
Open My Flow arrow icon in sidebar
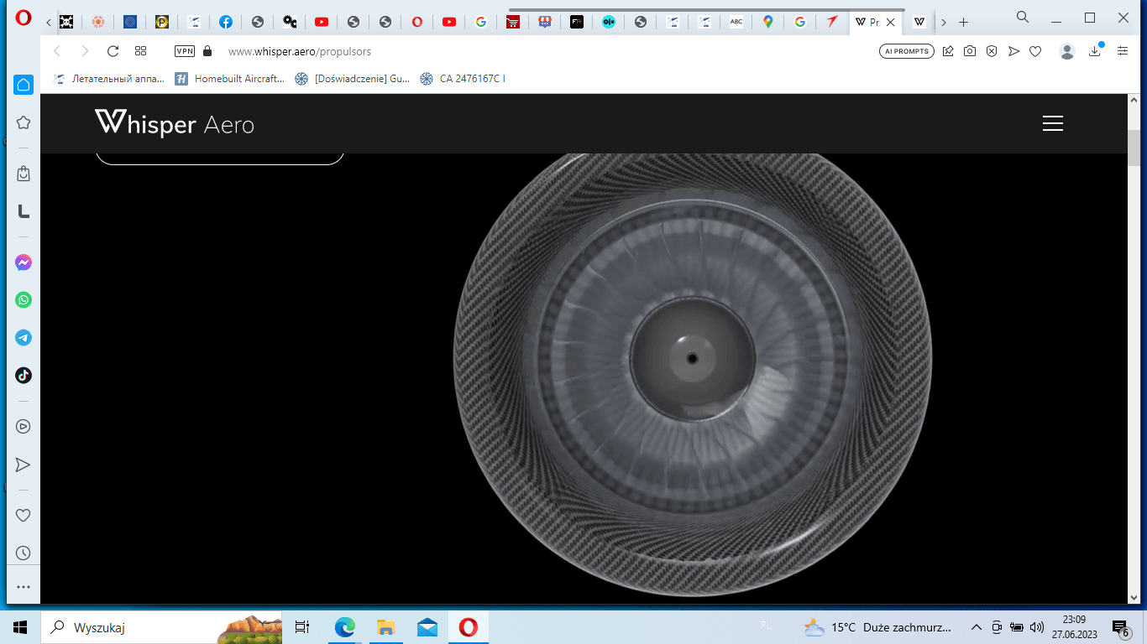[24, 465]
